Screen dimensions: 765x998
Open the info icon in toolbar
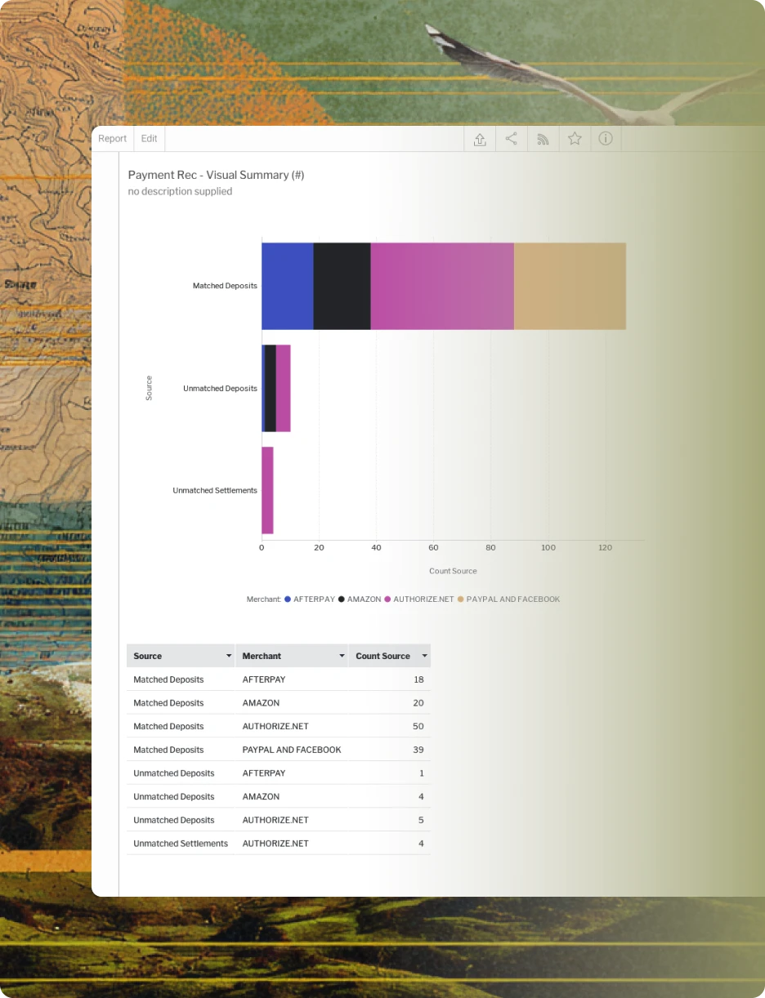[x=606, y=139]
